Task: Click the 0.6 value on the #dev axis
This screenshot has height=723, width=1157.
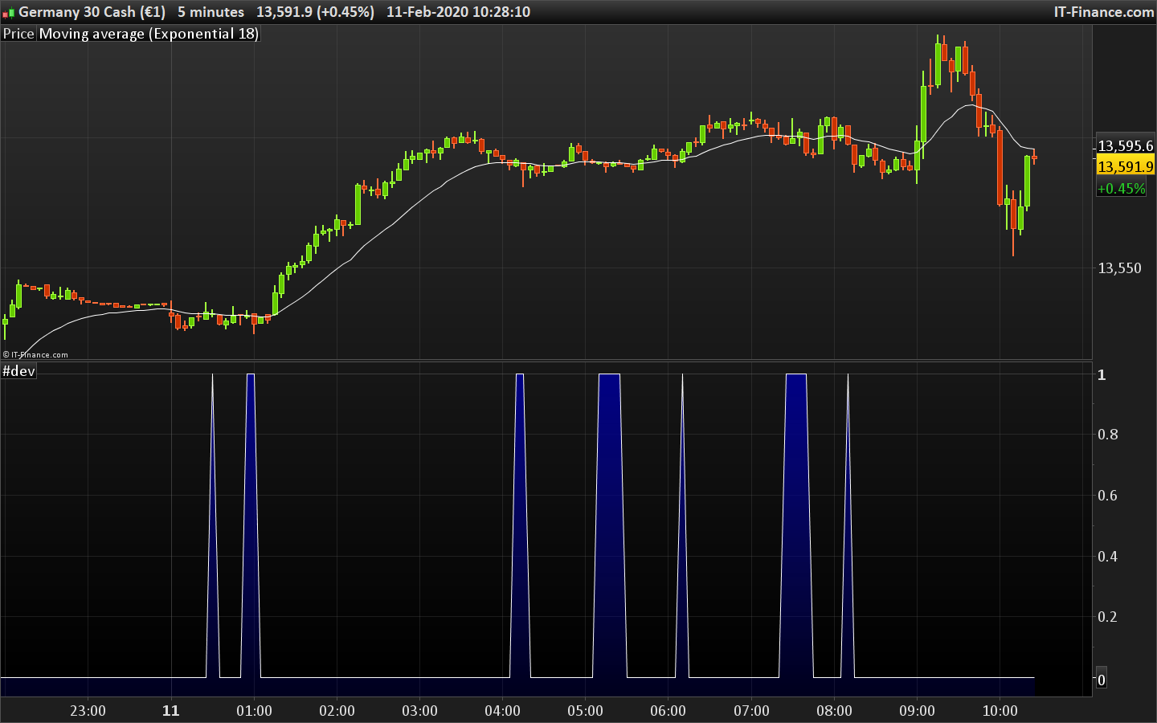Action: 1107,496
